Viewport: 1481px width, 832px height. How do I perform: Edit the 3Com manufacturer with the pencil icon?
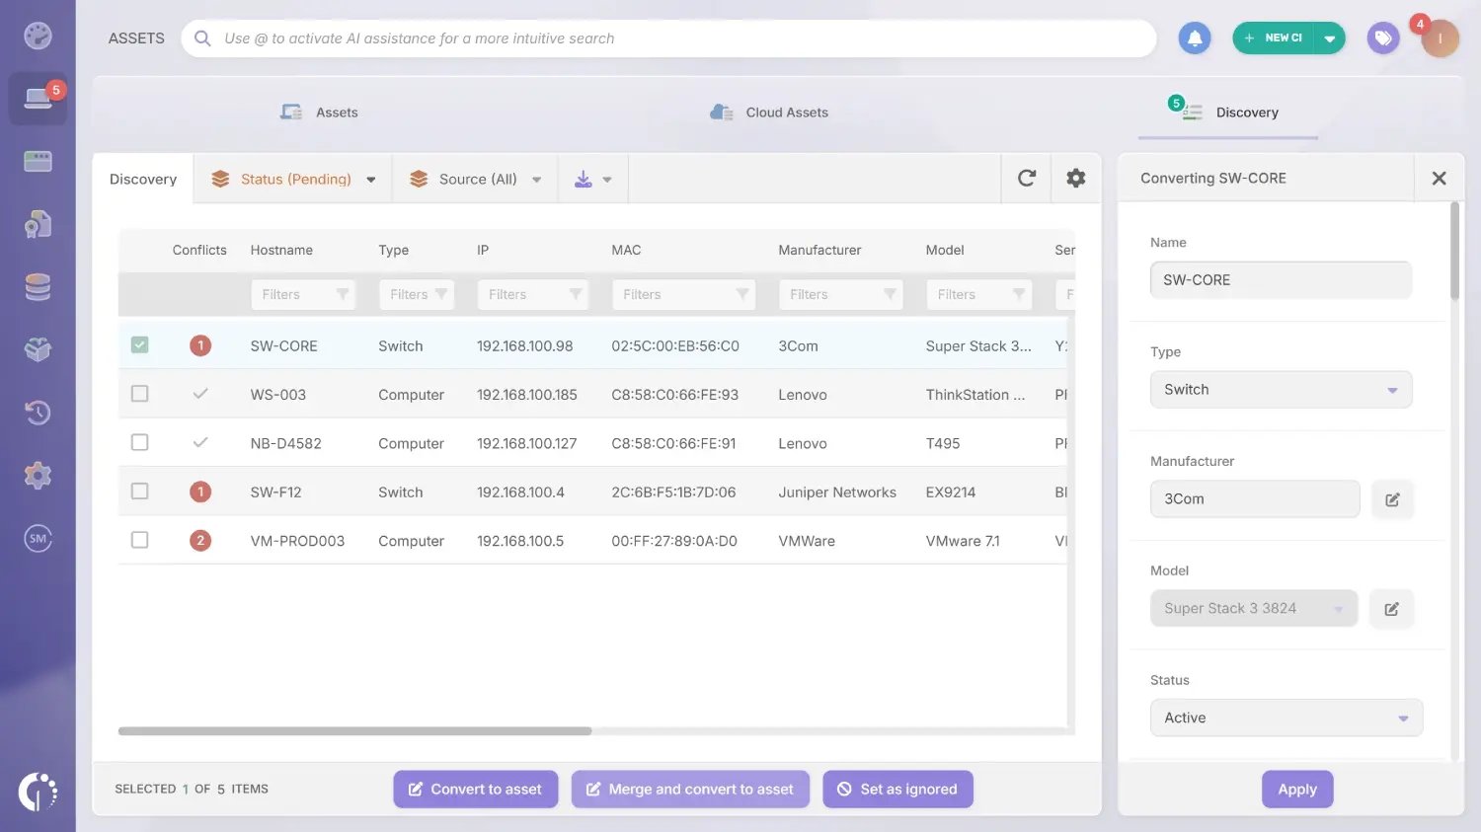[x=1392, y=498]
